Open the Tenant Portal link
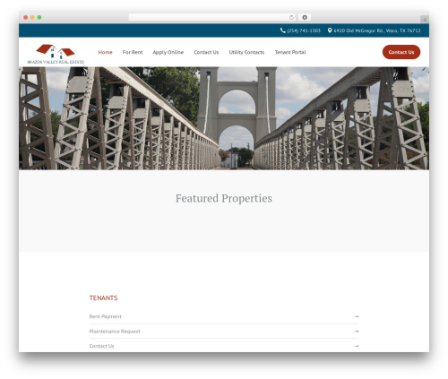Viewport: 448px width, 379px height. (290, 52)
